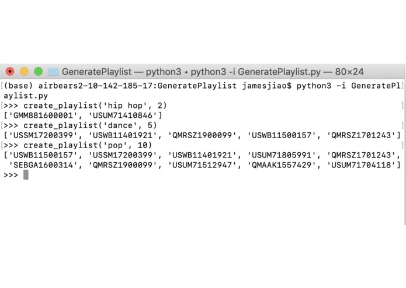Click the GeneratePlaylist window title text

213,72
